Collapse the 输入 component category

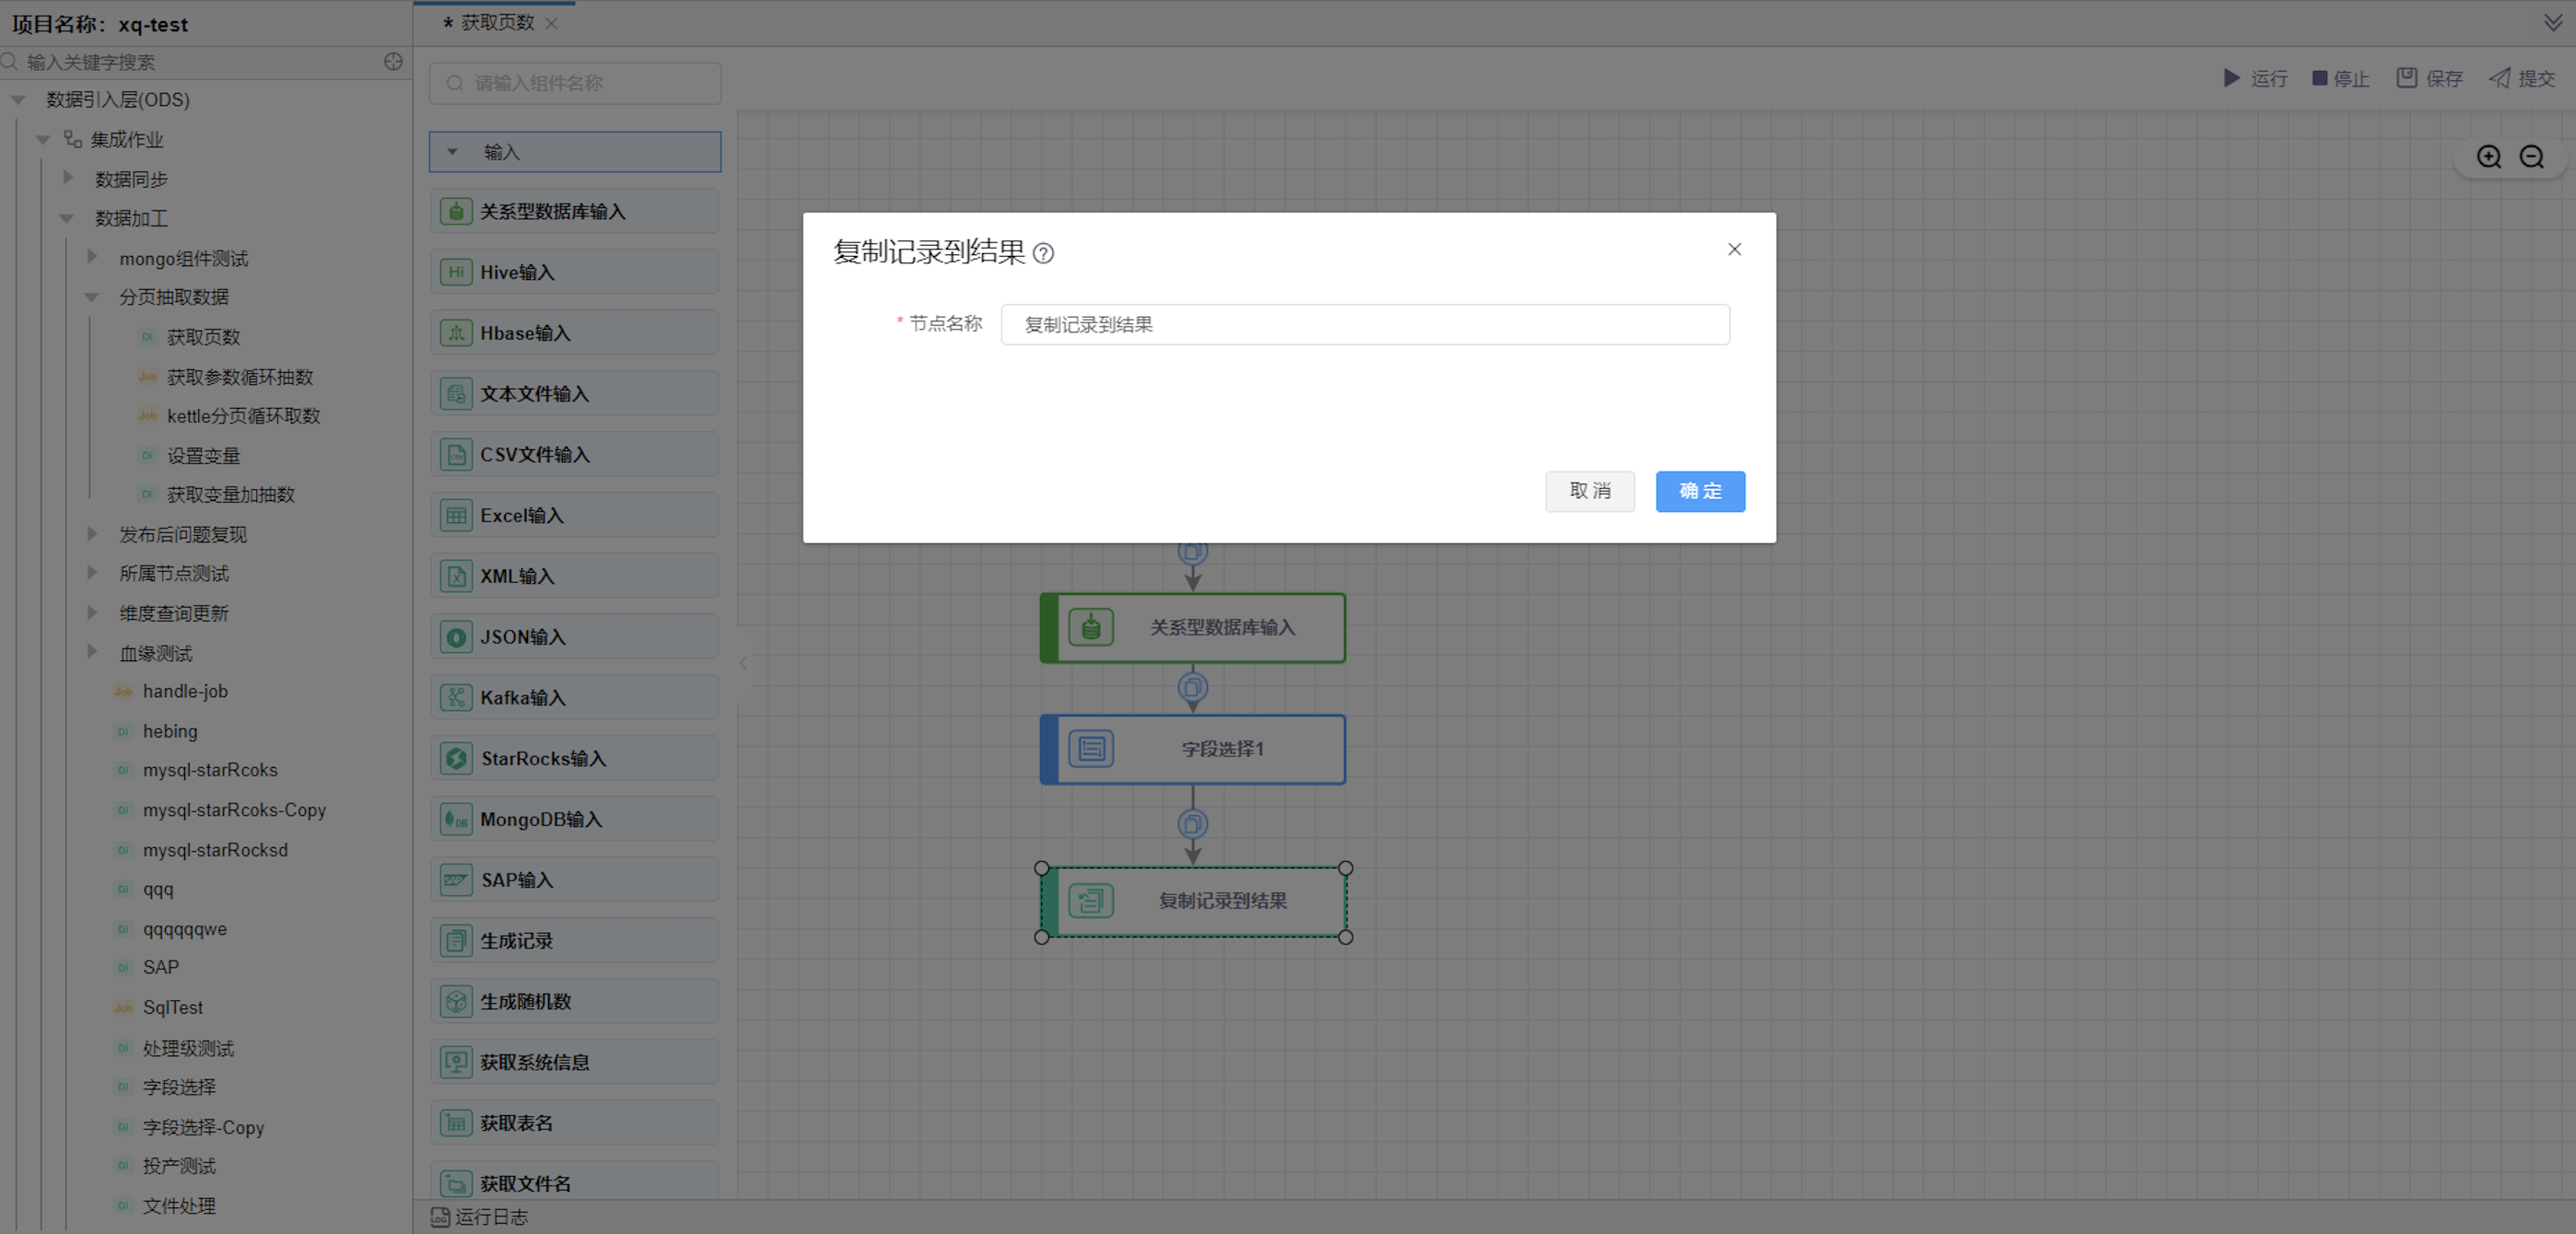[x=453, y=152]
